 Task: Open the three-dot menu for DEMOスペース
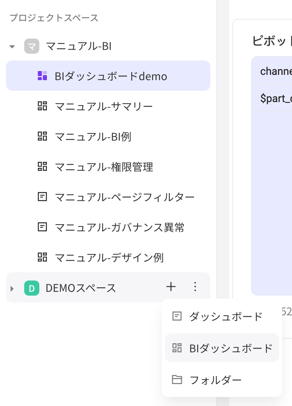click(x=195, y=287)
